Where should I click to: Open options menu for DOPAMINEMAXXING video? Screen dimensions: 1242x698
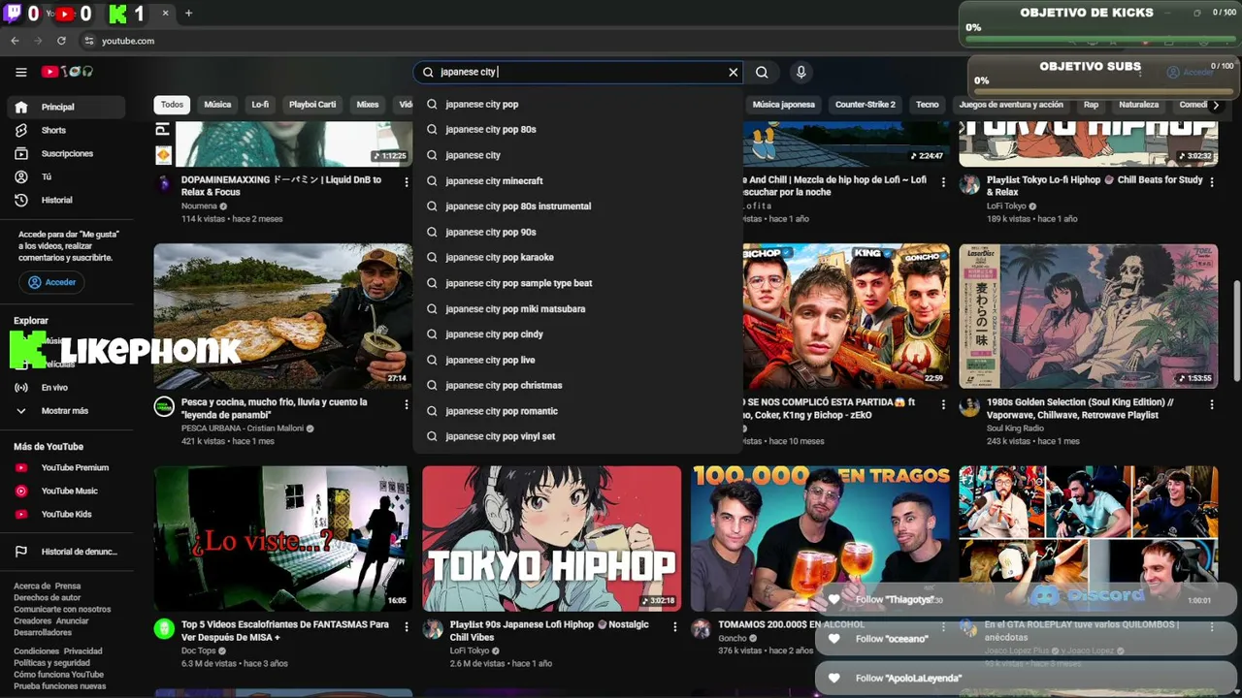[407, 182]
